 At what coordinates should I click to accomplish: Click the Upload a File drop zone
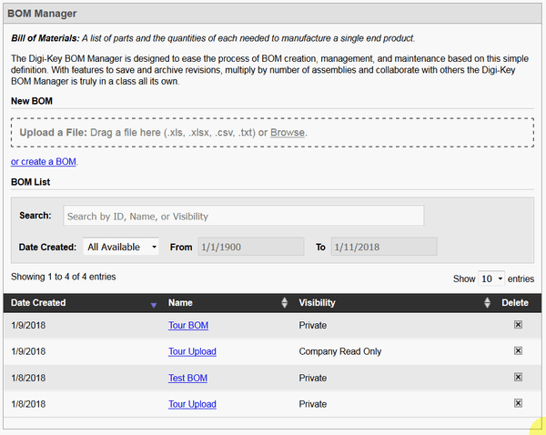tap(409, 133)
